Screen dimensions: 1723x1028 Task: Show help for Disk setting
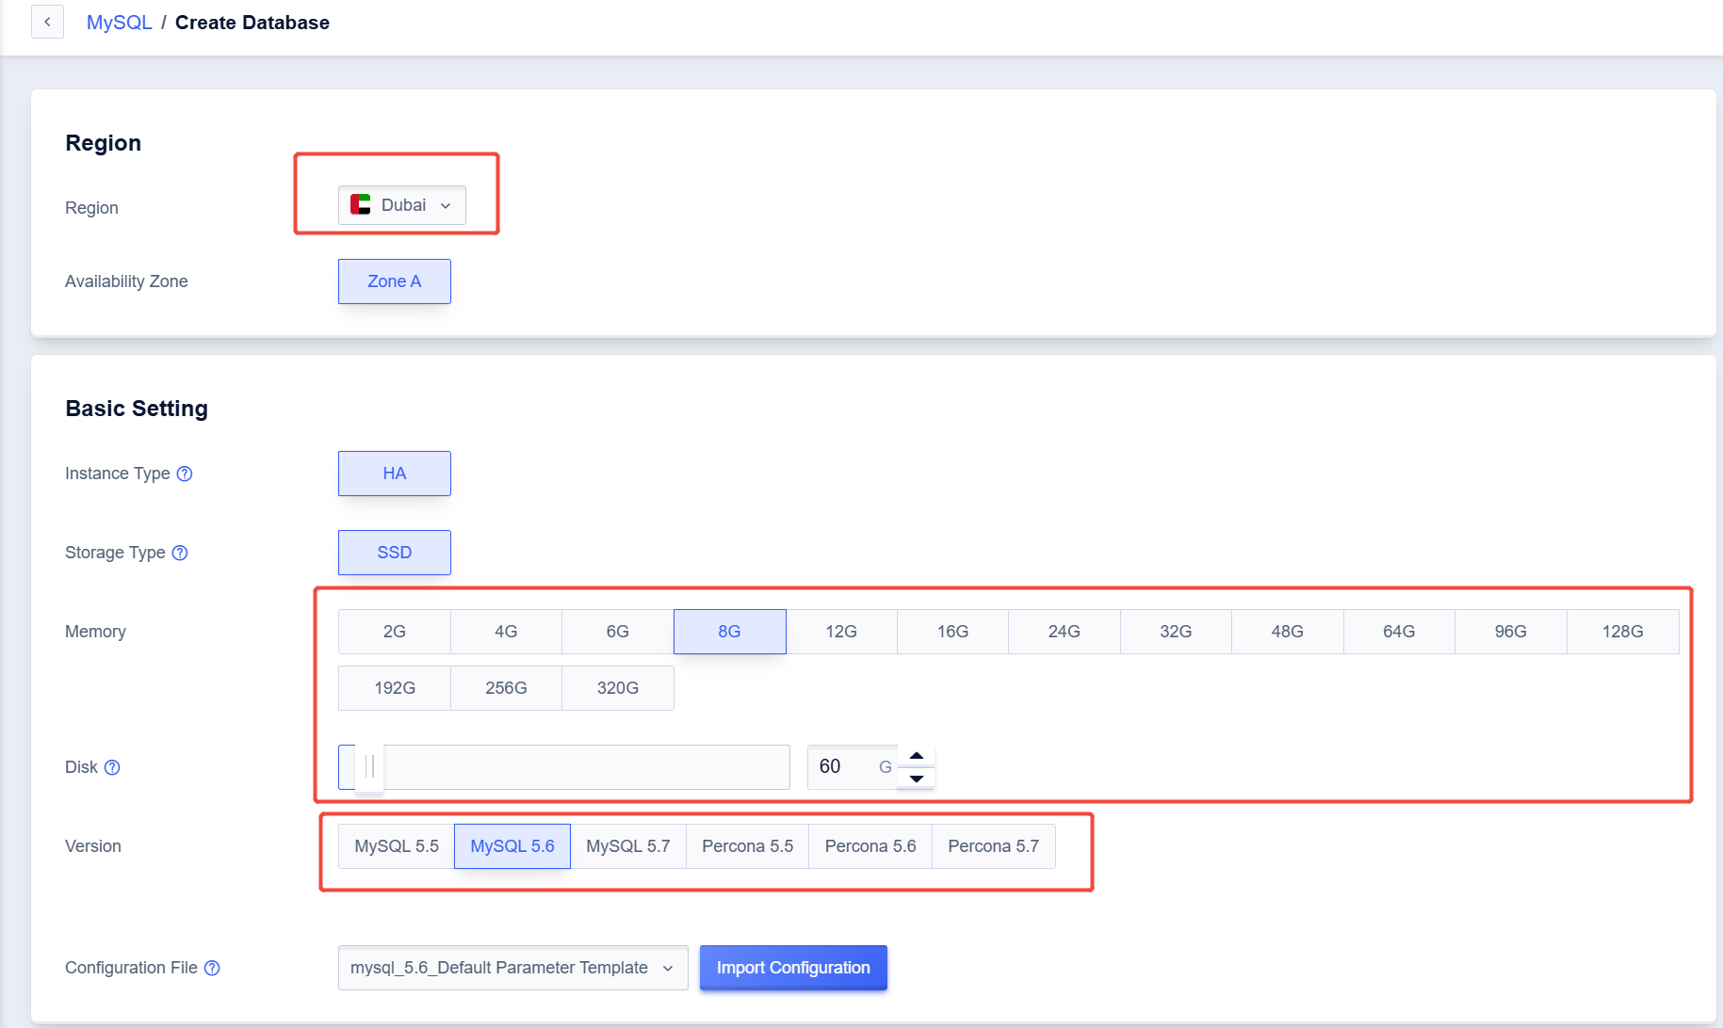(x=112, y=767)
